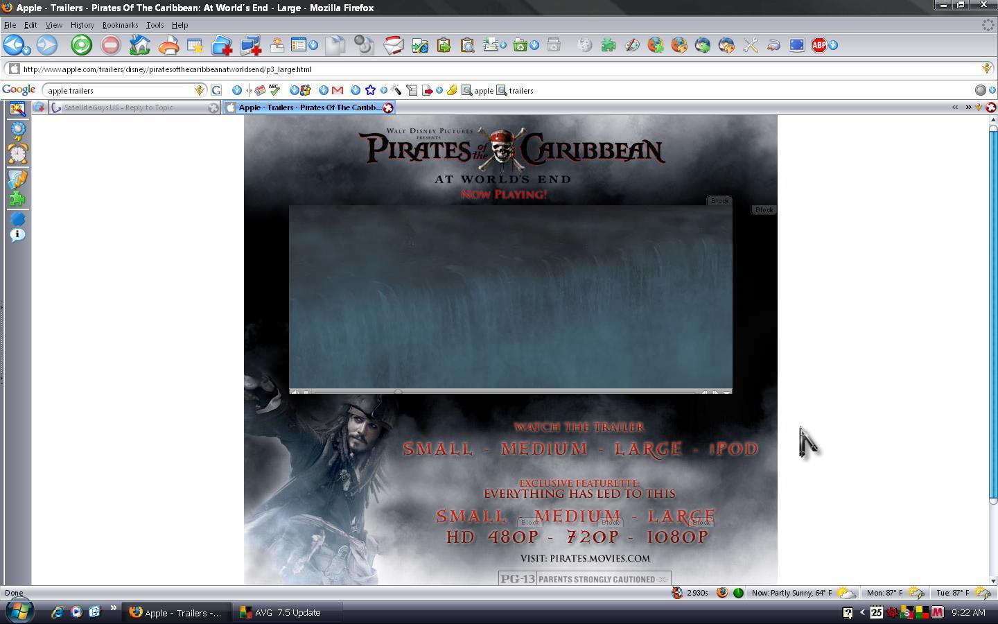
Task: Open the calendar-with-star toolbar icon
Action: tap(195, 46)
